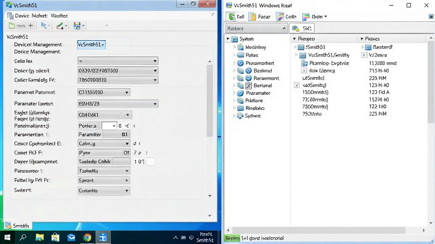The width and height of the screenshot is (435, 244).
Task: Toggle the box beside Vs2eens
Action: coord(364,55)
